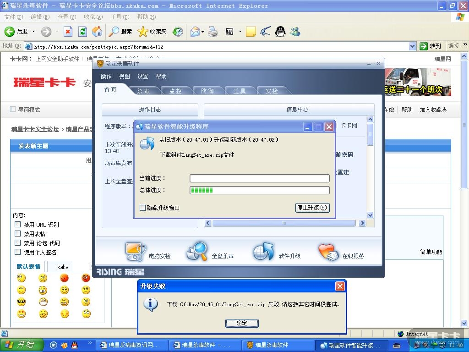Switch to the 杀毒 tab
This screenshot has width=469, height=352.
tap(143, 91)
